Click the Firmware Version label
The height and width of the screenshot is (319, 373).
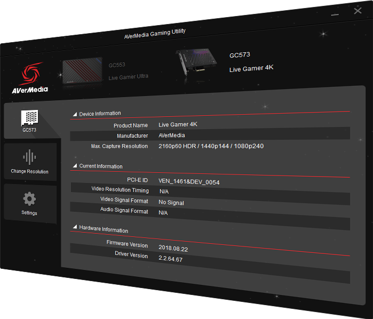127,244
